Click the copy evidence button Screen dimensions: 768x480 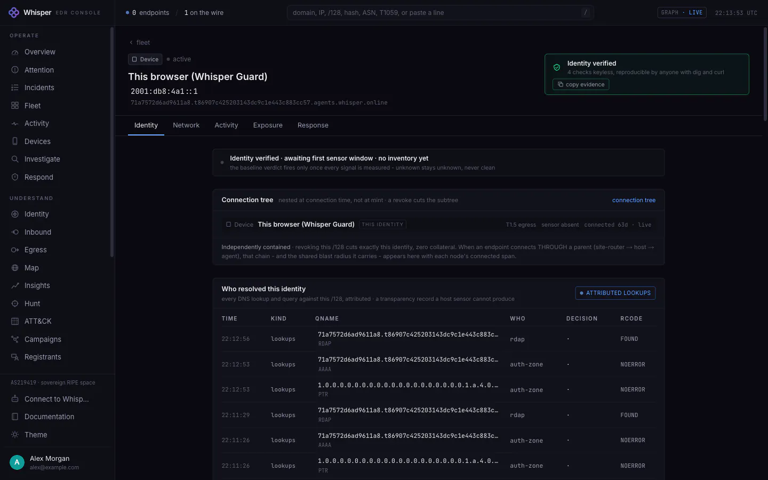pos(581,84)
